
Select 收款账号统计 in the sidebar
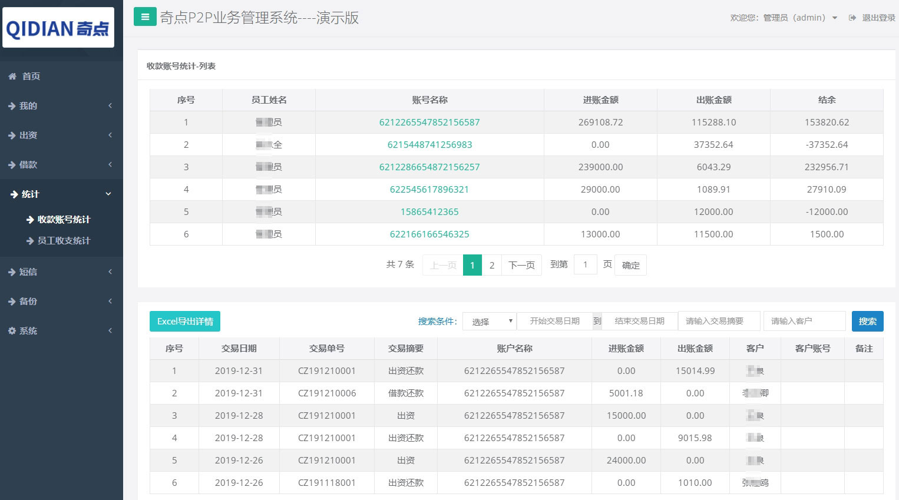coord(62,219)
